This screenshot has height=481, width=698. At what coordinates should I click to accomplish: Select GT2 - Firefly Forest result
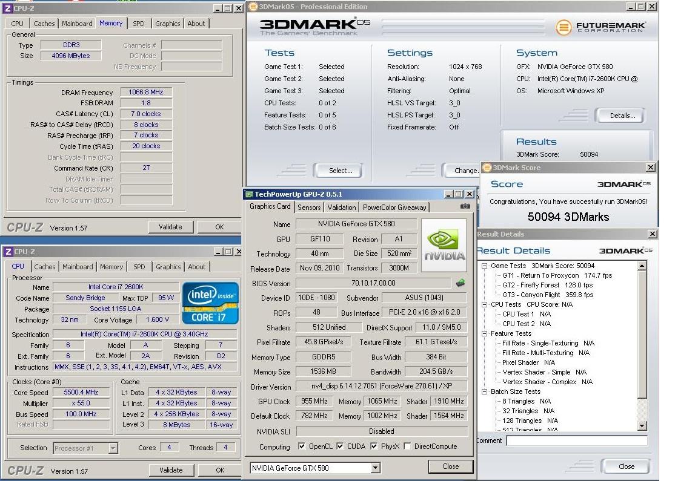coord(548,286)
